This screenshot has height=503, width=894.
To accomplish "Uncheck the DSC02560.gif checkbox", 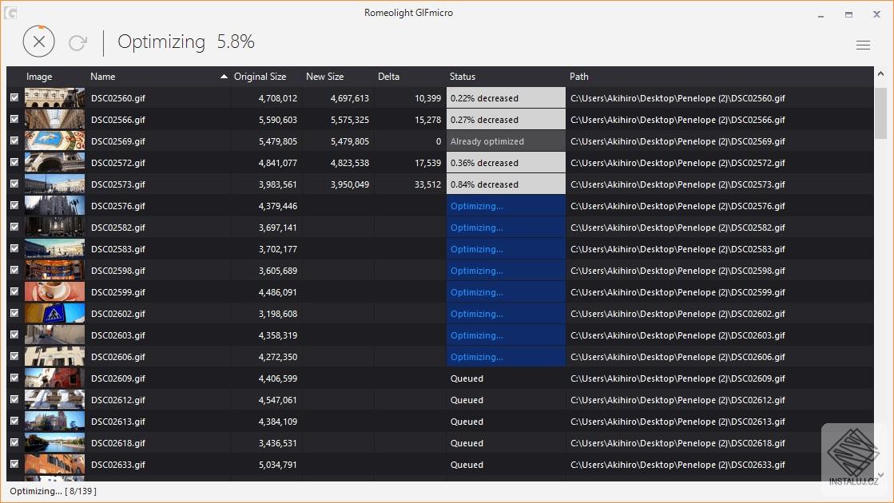I will point(14,97).
